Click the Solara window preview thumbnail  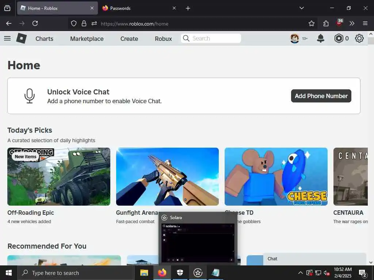[198, 243]
